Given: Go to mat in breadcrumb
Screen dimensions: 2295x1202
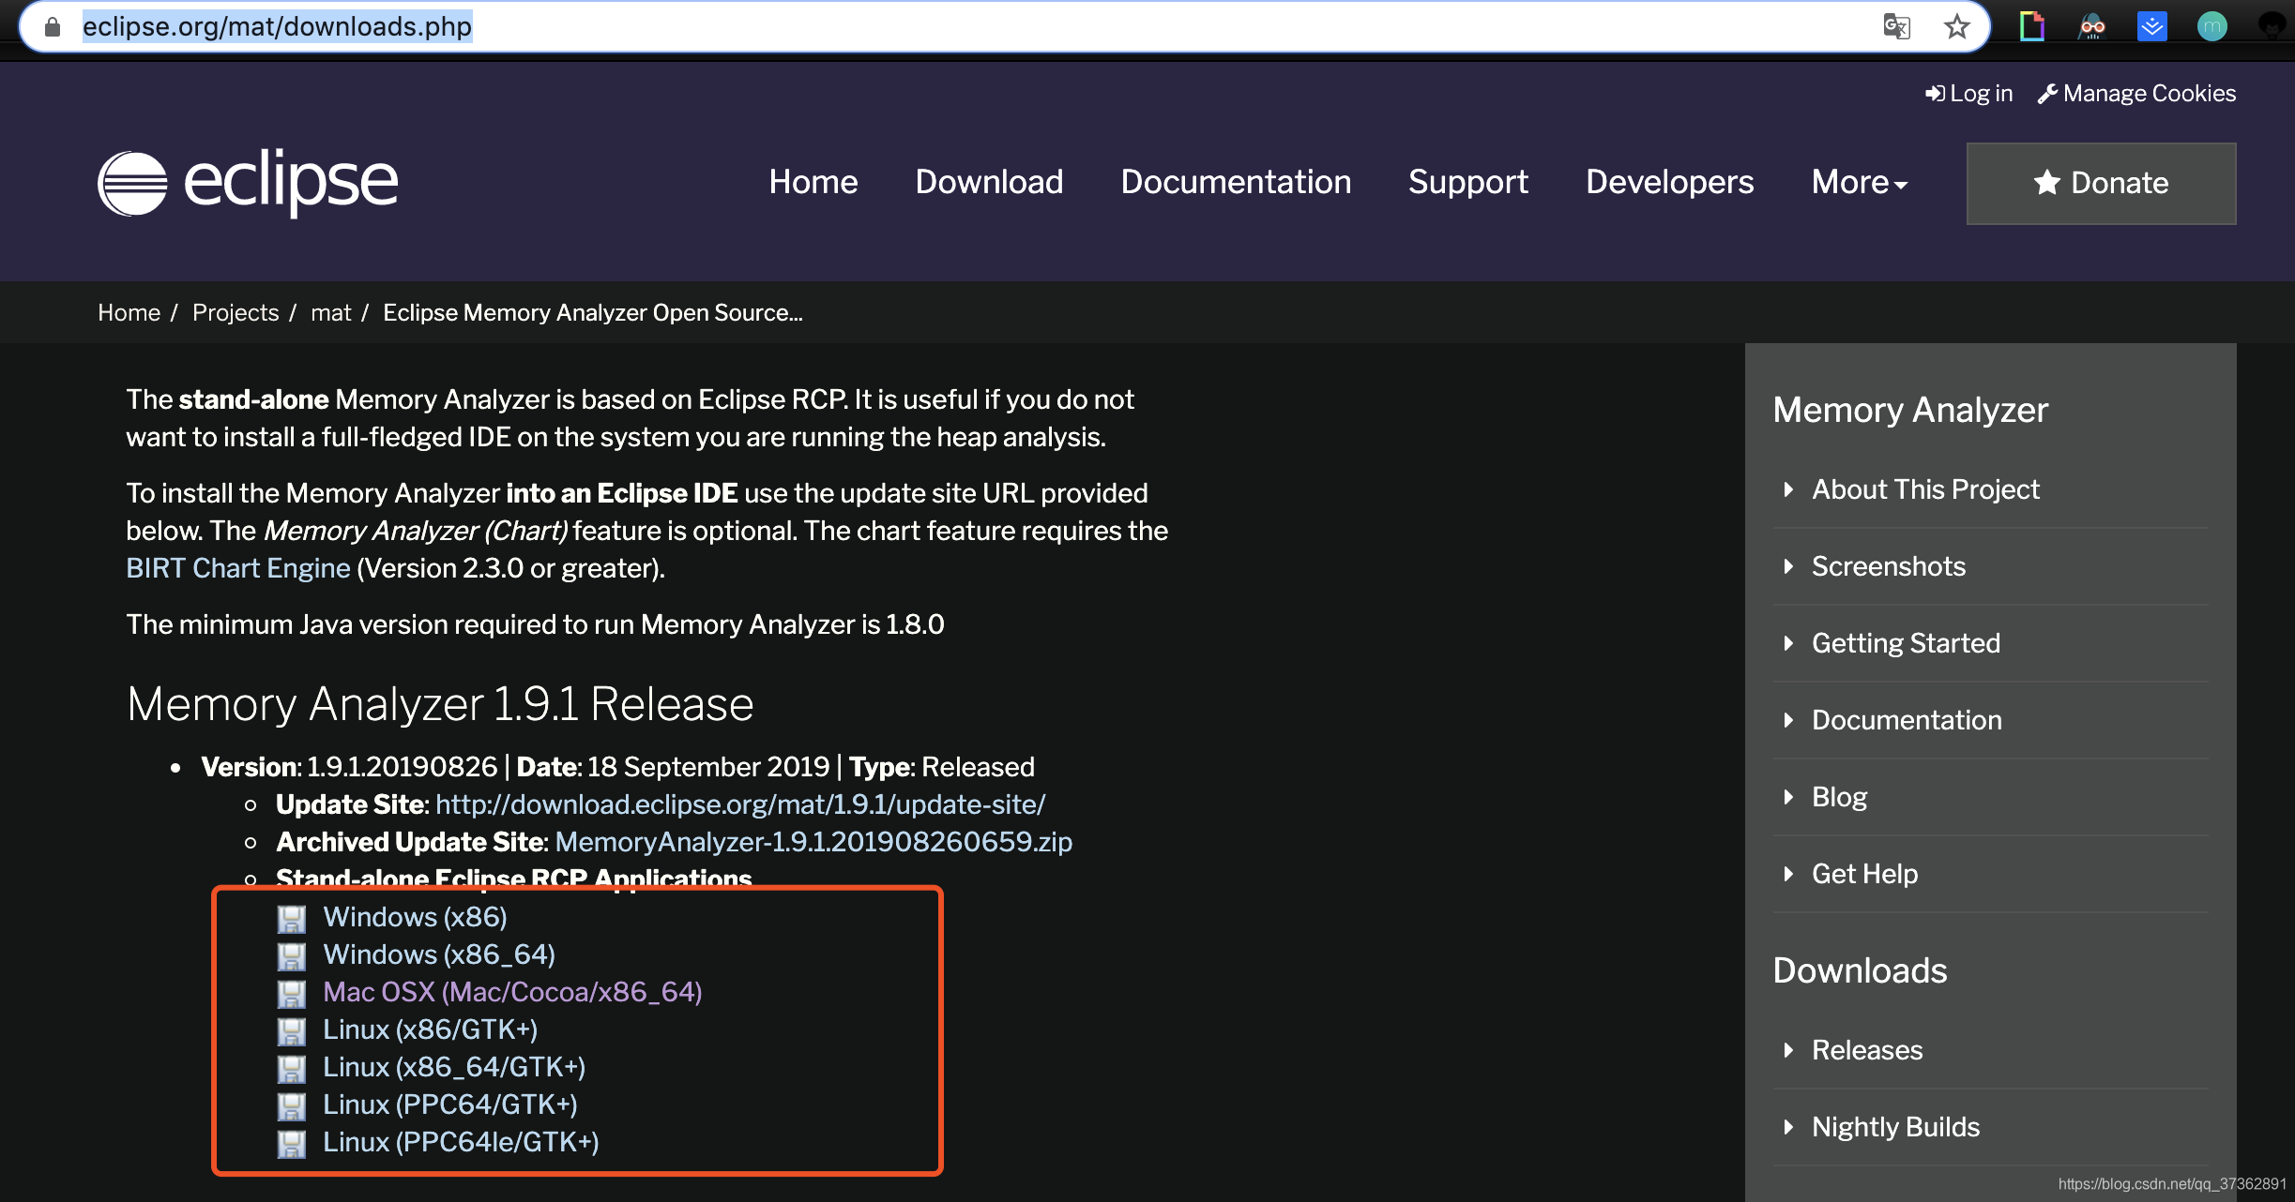Looking at the screenshot, I should click(331, 312).
